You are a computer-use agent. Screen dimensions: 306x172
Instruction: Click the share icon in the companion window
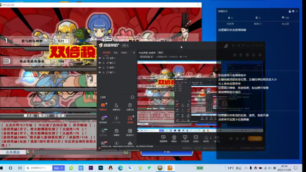260,55
